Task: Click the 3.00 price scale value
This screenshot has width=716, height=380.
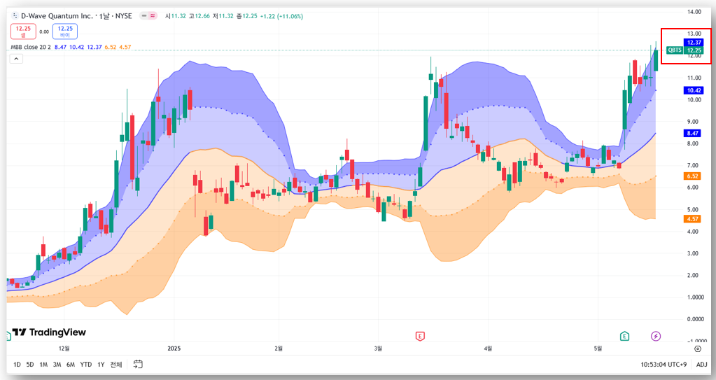Action: [693, 253]
